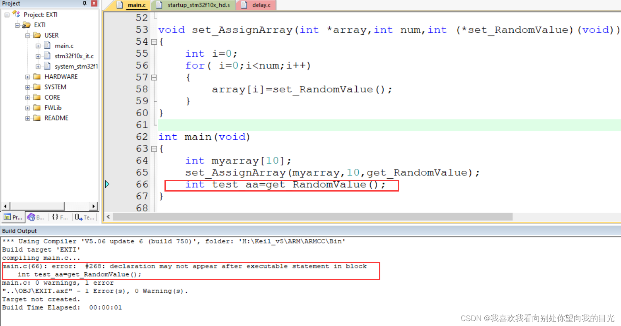Select the USER open folder icon
The image size is (621, 326).
pos(37,35)
